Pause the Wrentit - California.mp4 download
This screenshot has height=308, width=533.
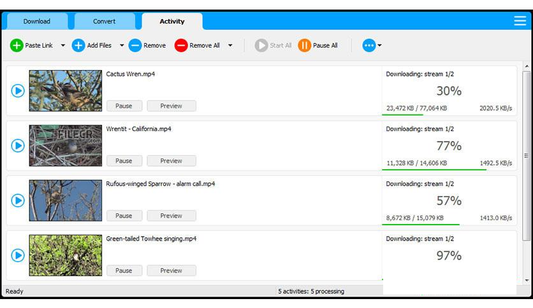pos(124,161)
